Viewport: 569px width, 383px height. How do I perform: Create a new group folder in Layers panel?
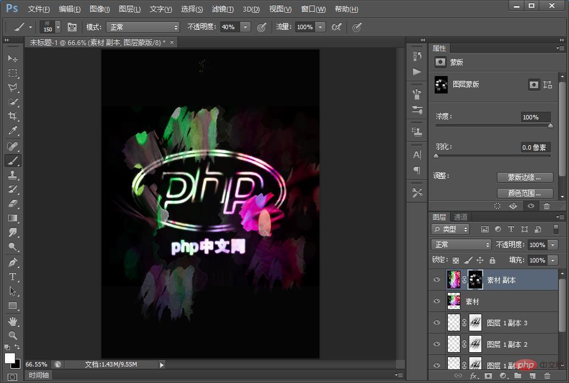(517, 376)
